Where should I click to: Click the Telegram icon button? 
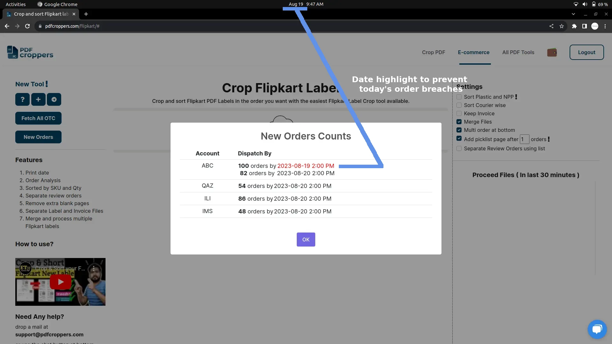(x=54, y=99)
